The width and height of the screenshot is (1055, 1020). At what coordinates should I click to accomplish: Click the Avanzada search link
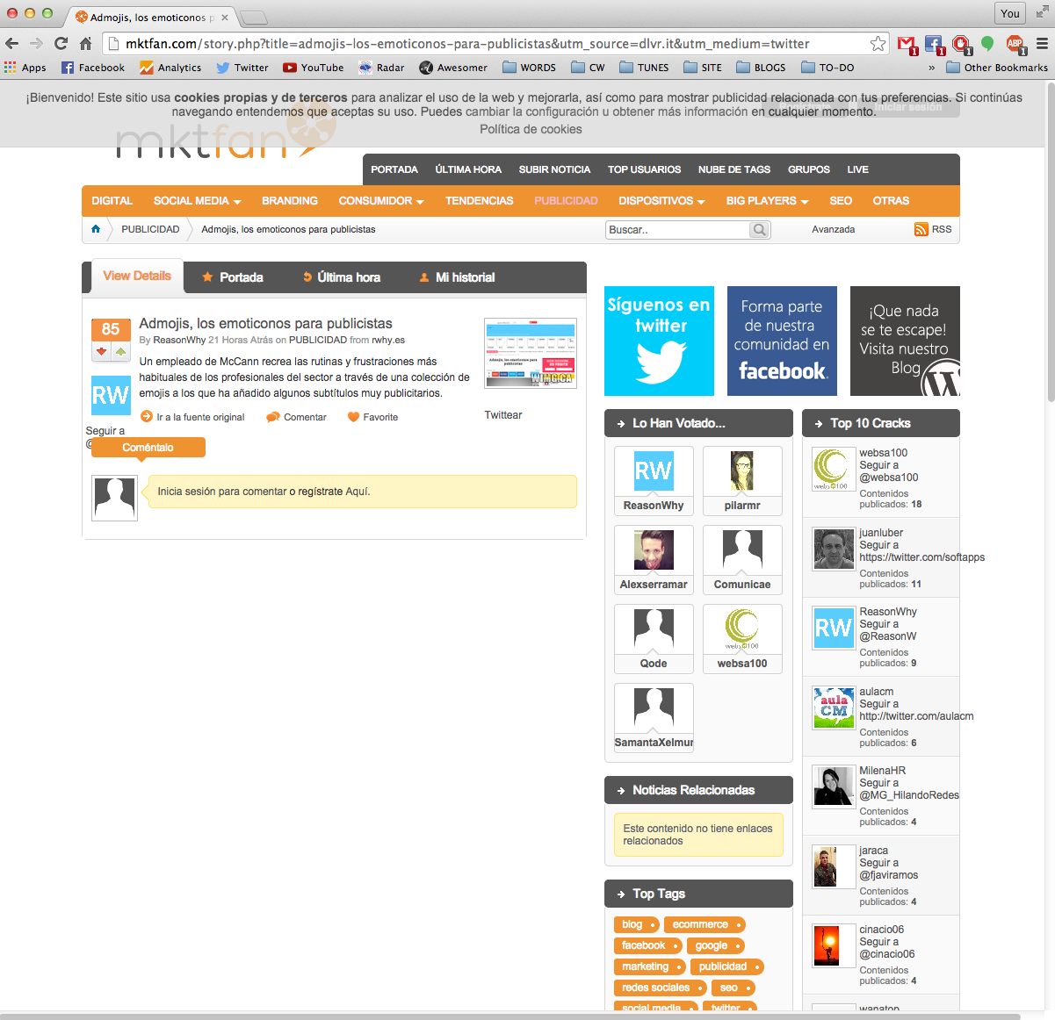pos(833,229)
